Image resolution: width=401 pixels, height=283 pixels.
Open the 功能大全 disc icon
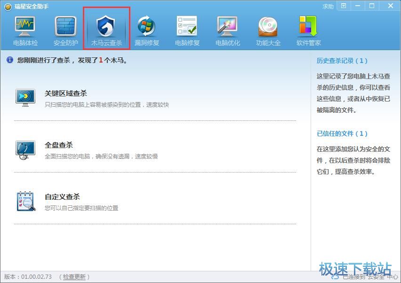coord(268,27)
